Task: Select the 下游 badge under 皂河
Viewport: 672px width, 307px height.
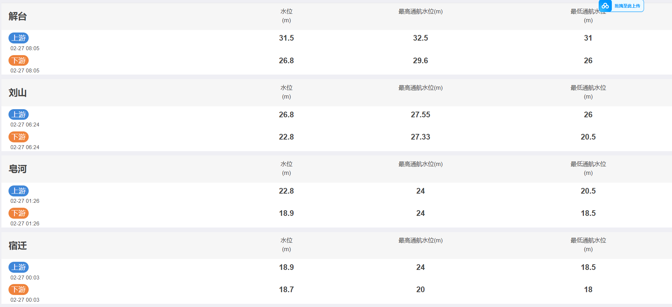Action: coord(19,213)
